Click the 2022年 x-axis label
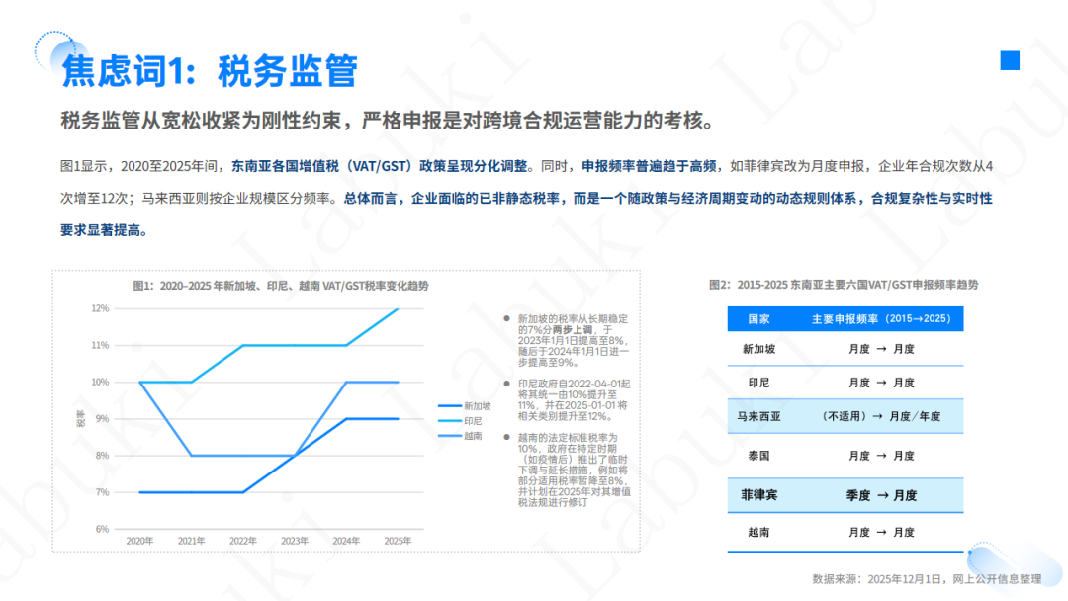The width and height of the screenshot is (1068, 601). click(x=243, y=541)
